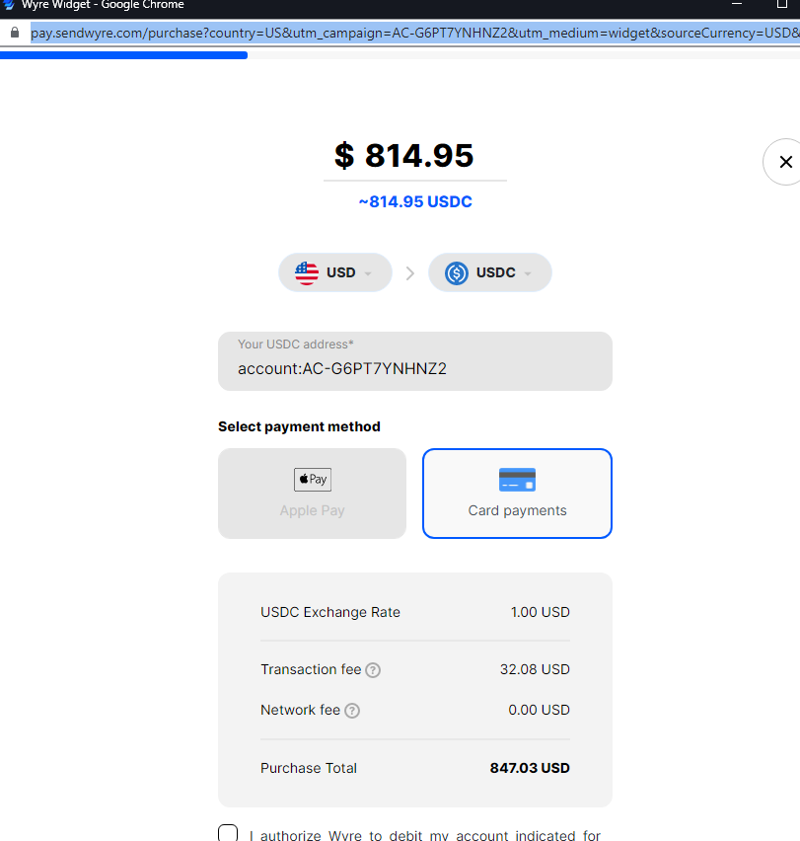The width and height of the screenshot is (800, 841).
Task: Click the US flag icon
Action: [307, 273]
